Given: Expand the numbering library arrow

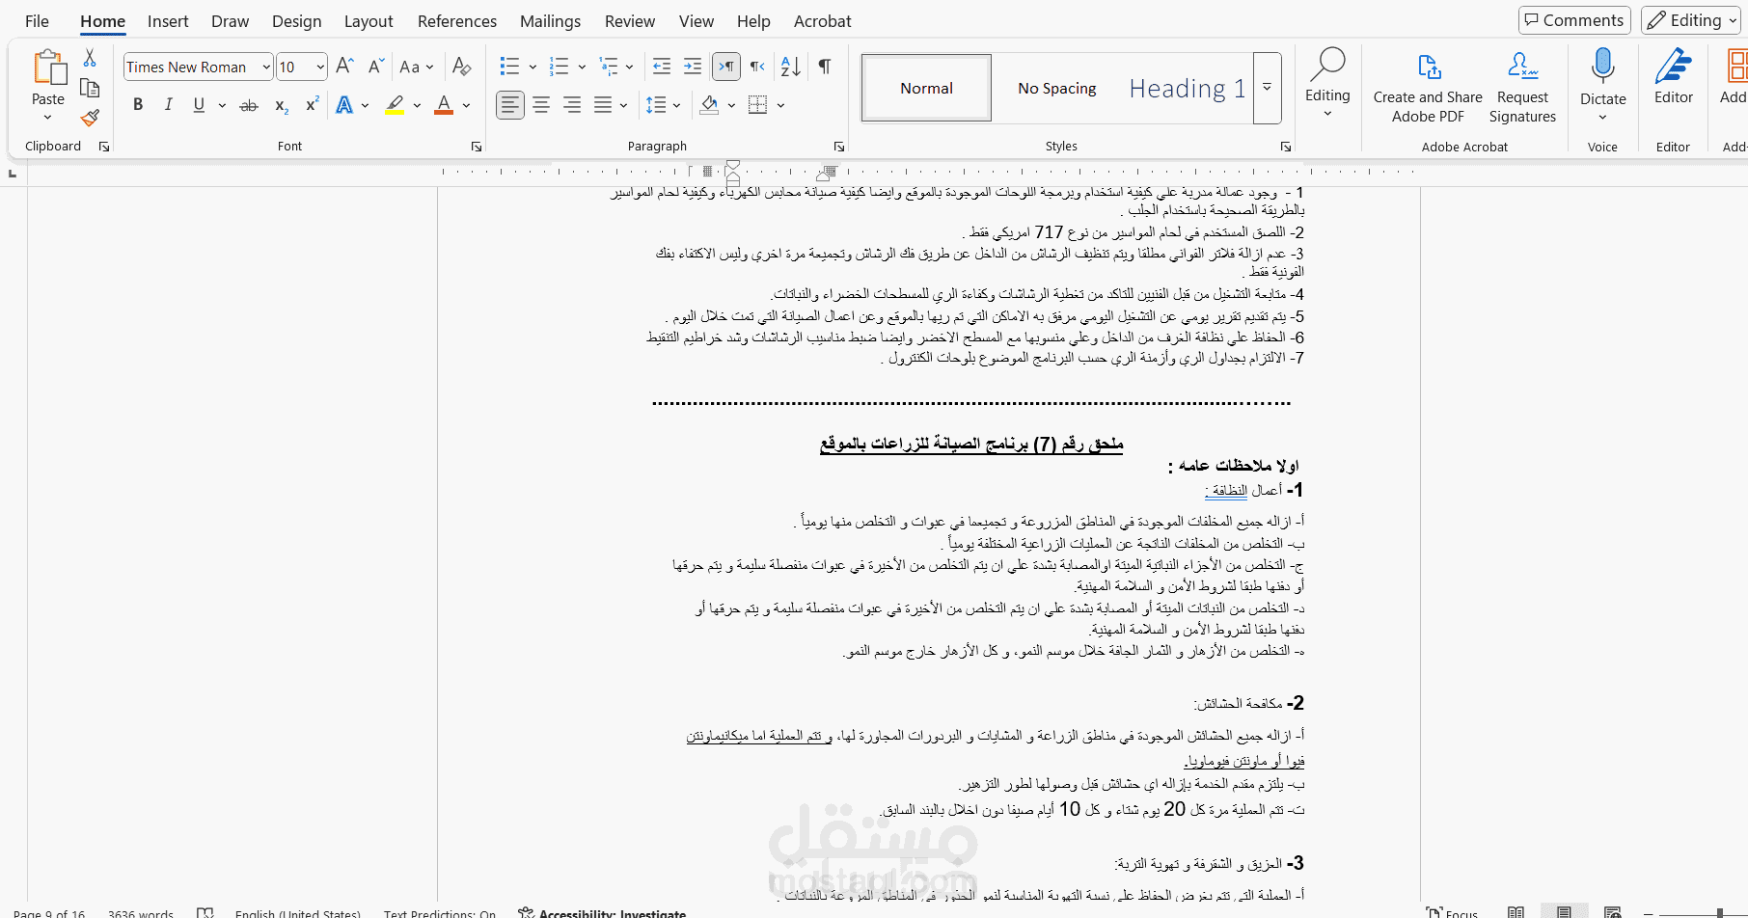Looking at the screenshot, I should 582,67.
